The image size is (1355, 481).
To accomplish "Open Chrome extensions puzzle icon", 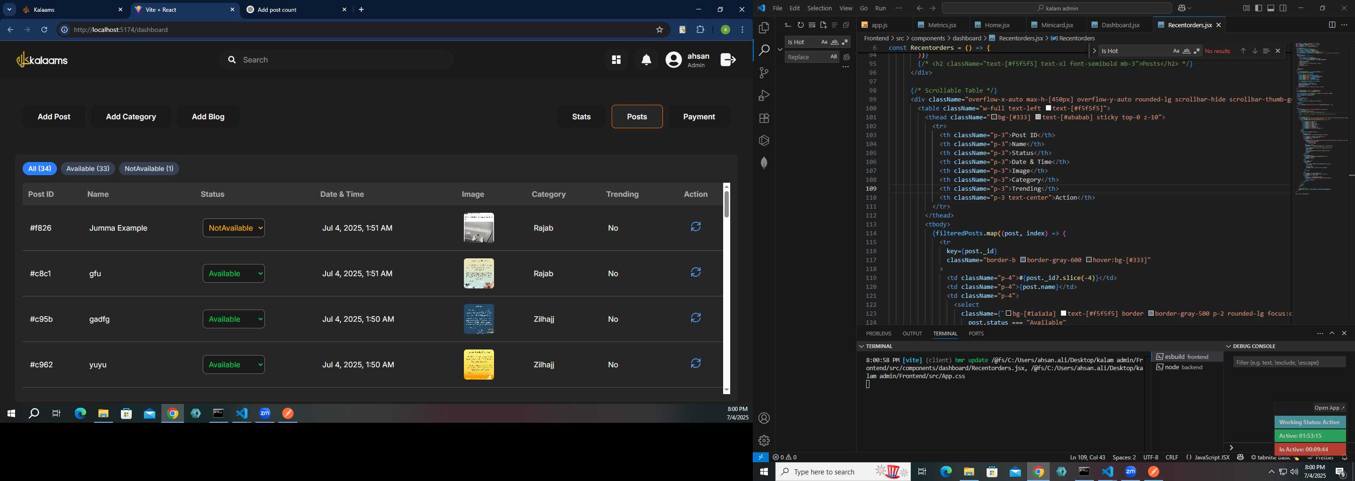I will coord(700,30).
